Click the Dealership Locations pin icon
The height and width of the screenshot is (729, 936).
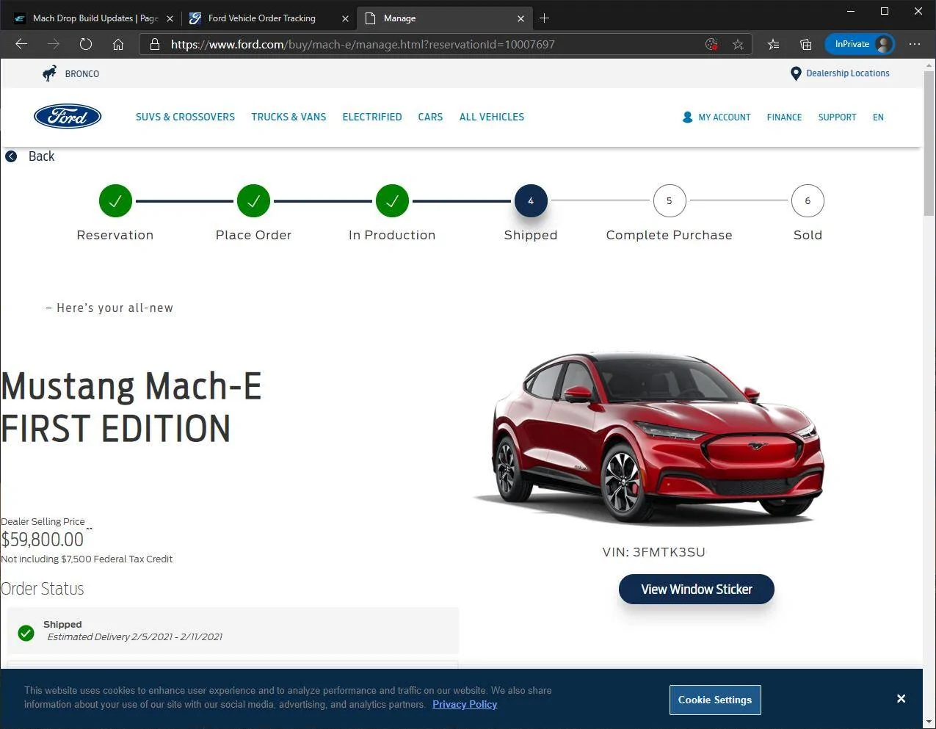pos(796,73)
